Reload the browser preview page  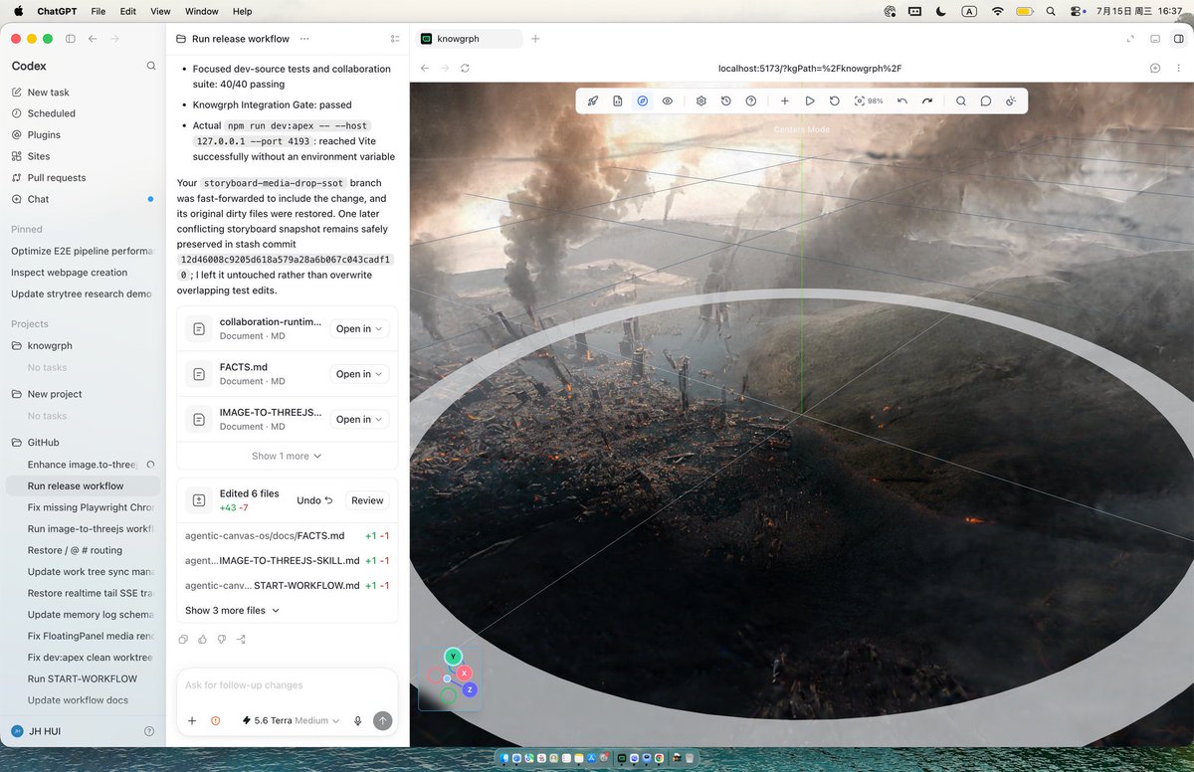point(465,68)
